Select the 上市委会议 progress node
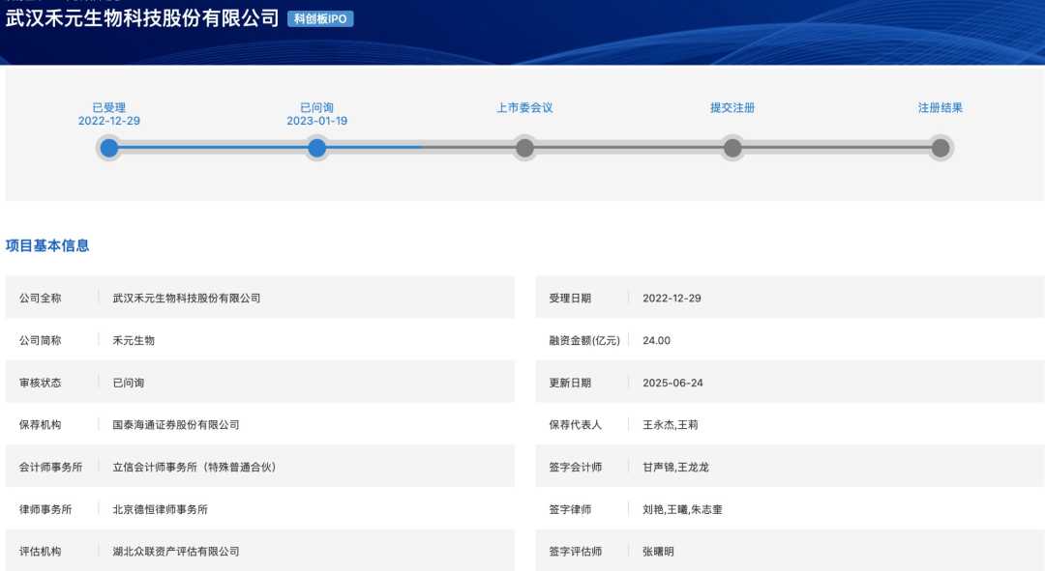The height and width of the screenshot is (571, 1045). coord(524,148)
